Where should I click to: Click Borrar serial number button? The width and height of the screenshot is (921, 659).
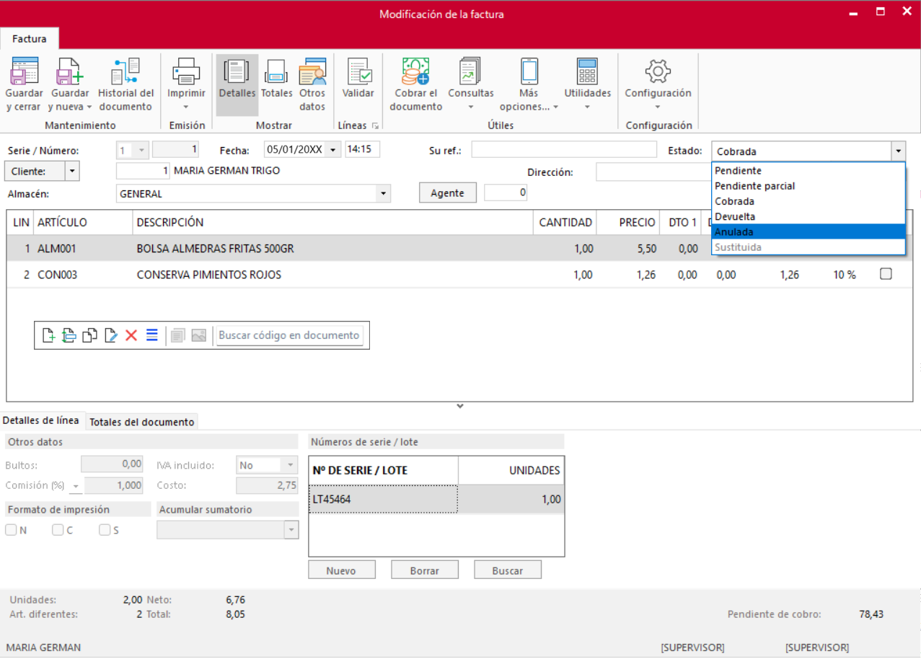[425, 570]
